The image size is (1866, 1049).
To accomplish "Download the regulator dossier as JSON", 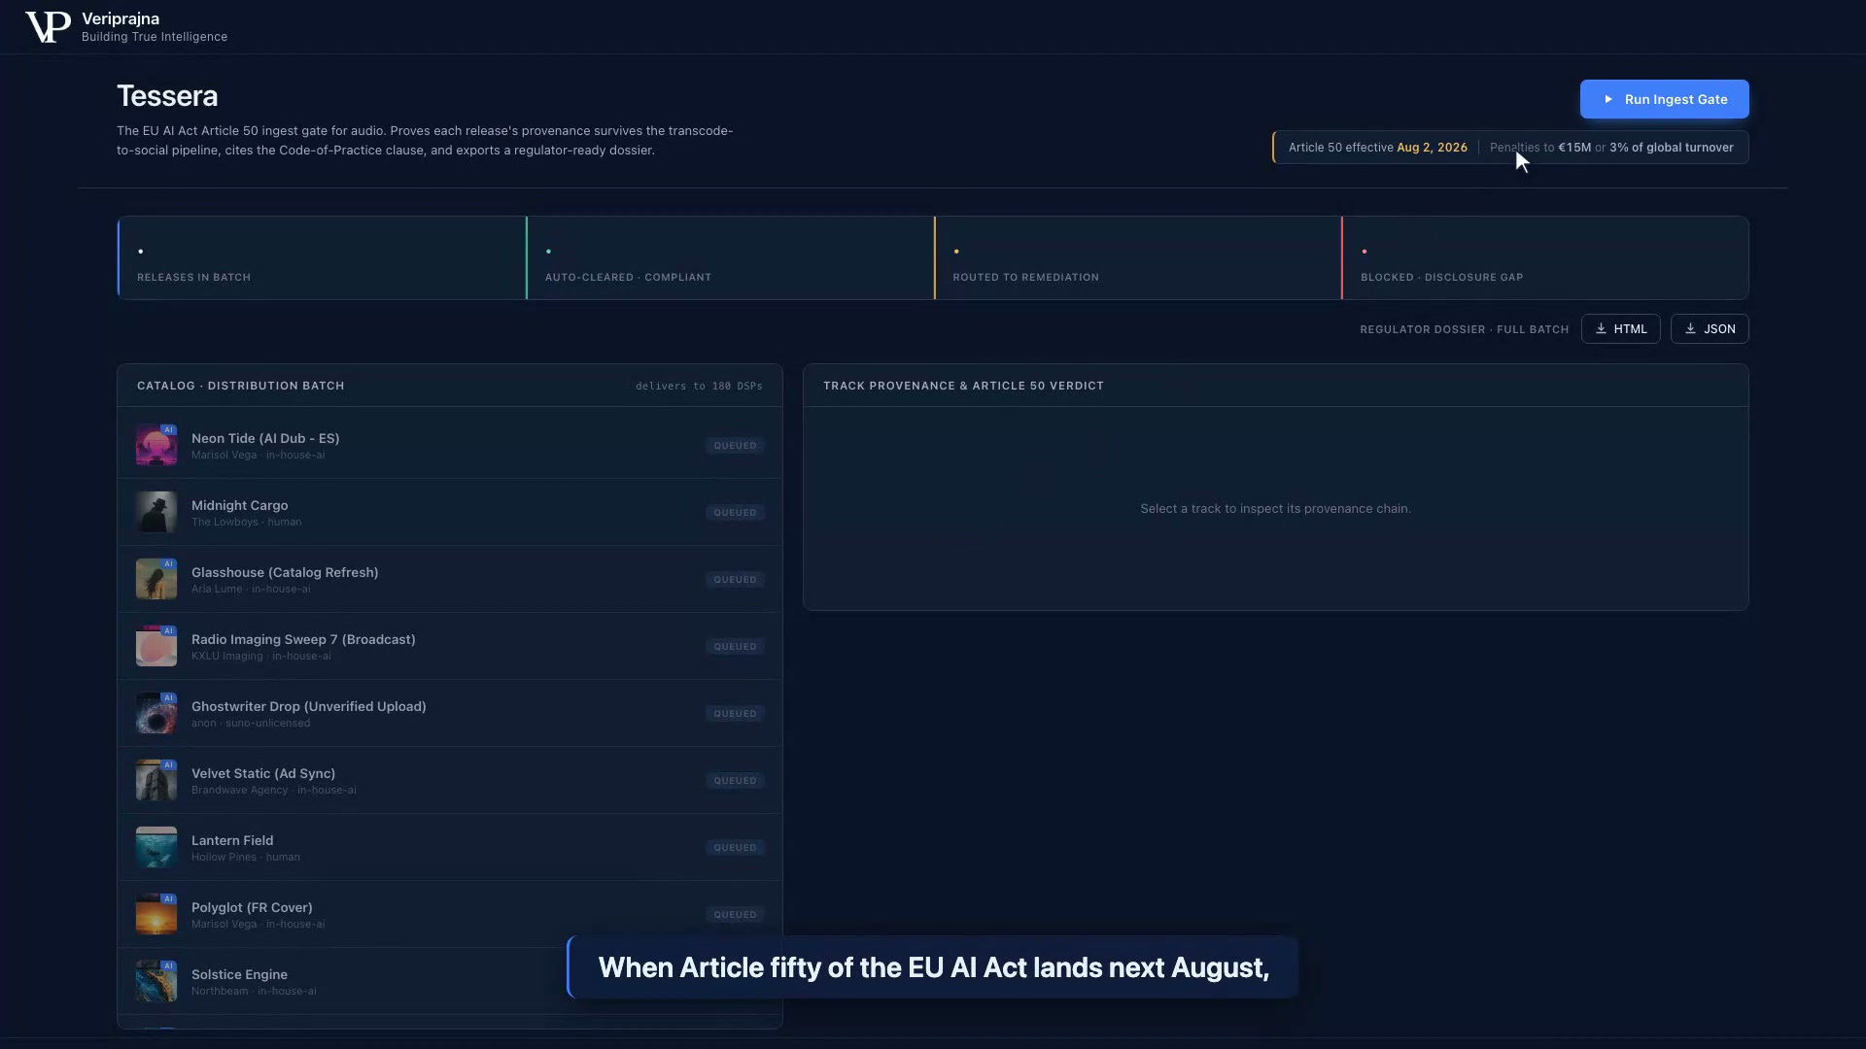I will coord(1710,329).
